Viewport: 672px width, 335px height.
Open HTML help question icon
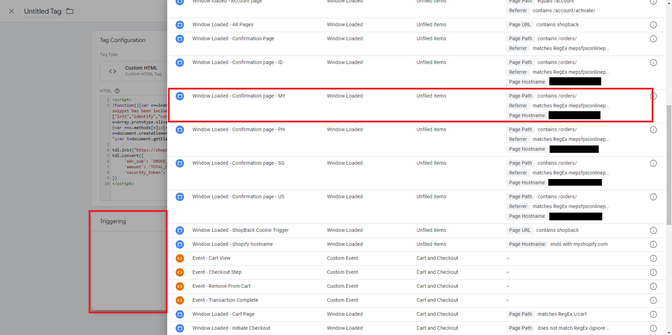117,91
